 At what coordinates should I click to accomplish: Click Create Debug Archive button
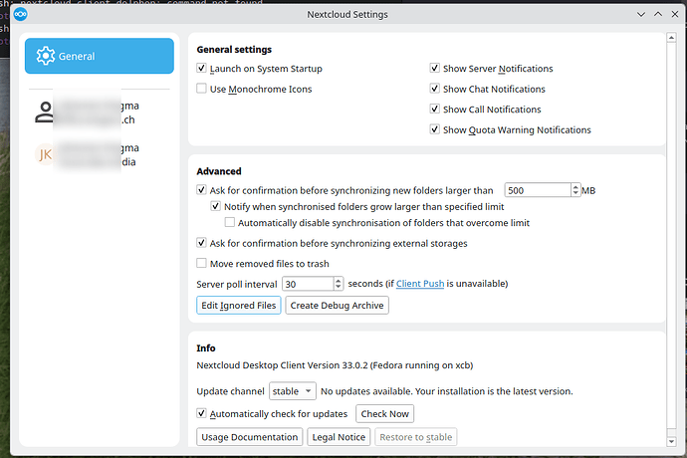click(x=337, y=305)
